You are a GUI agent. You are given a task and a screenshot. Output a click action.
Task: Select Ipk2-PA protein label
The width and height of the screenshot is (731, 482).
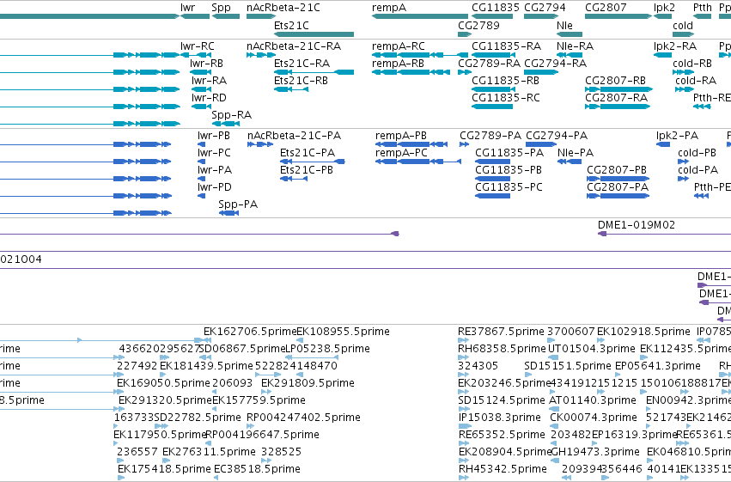(678, 135)
